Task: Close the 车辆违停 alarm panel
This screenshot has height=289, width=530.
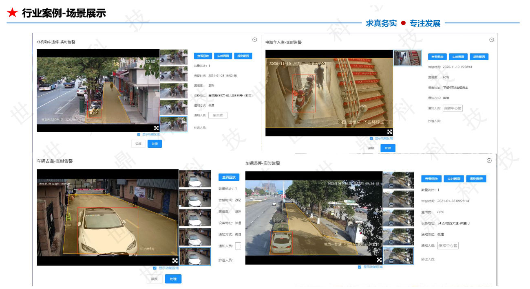Action: [489, 160]
